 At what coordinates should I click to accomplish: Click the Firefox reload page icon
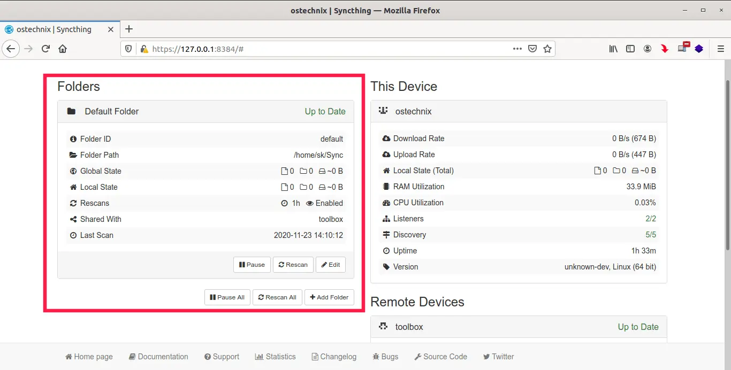point(46,49)
